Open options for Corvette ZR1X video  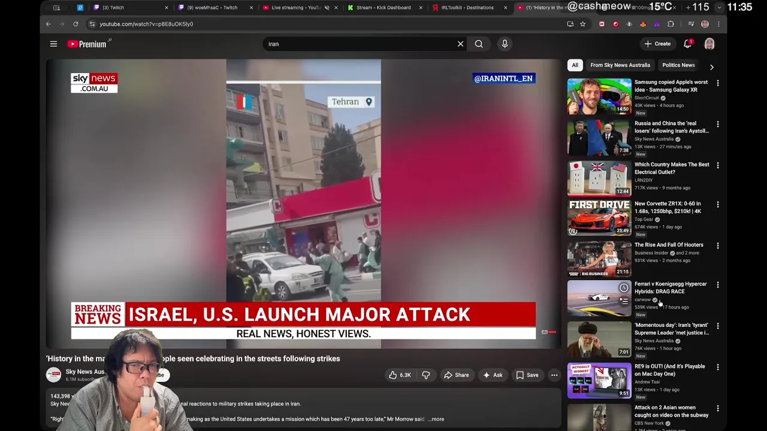click(717, 205)
